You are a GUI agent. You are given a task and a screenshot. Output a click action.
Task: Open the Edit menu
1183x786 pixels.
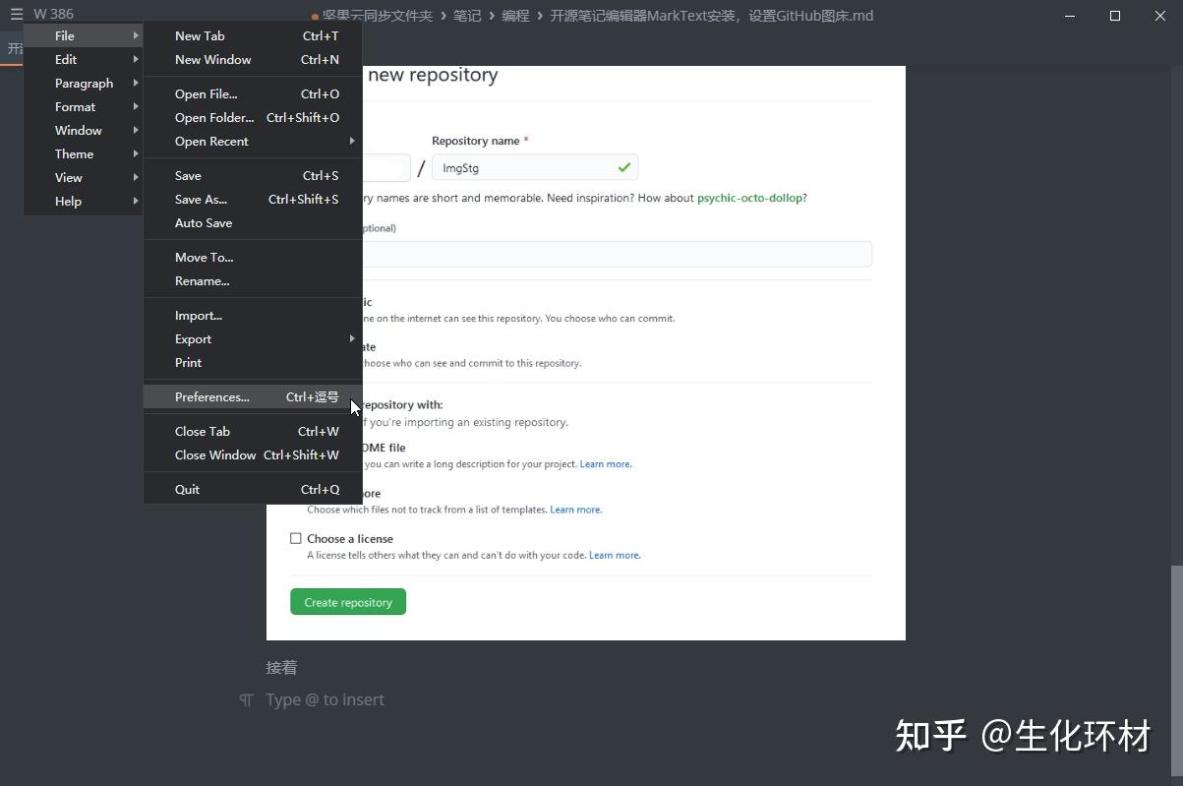[x=65, y=59]
